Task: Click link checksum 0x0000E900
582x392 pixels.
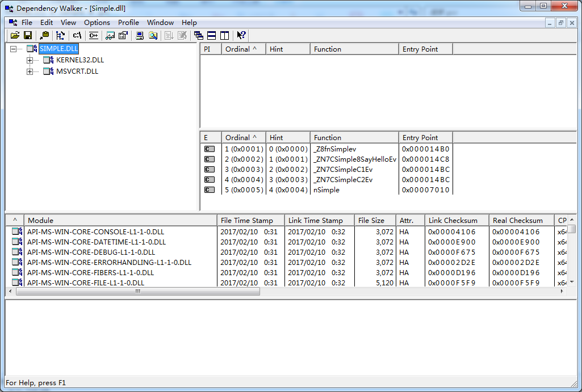Action: pos(452,242)
